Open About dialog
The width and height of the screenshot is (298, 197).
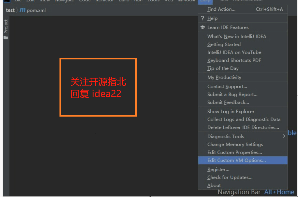(x=243, y=186)
